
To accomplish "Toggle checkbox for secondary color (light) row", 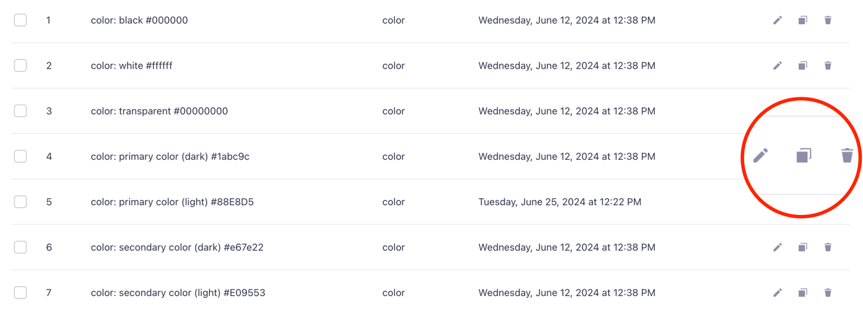I will coord(20,292).
